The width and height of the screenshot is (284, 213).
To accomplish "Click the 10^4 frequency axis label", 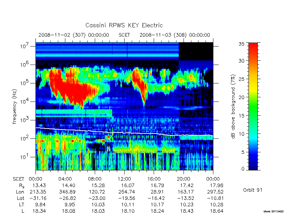I will coord(24,102).
